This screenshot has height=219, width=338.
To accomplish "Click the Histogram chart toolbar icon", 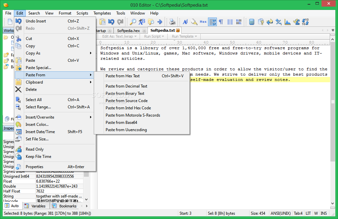I will [x=287, y=22].
